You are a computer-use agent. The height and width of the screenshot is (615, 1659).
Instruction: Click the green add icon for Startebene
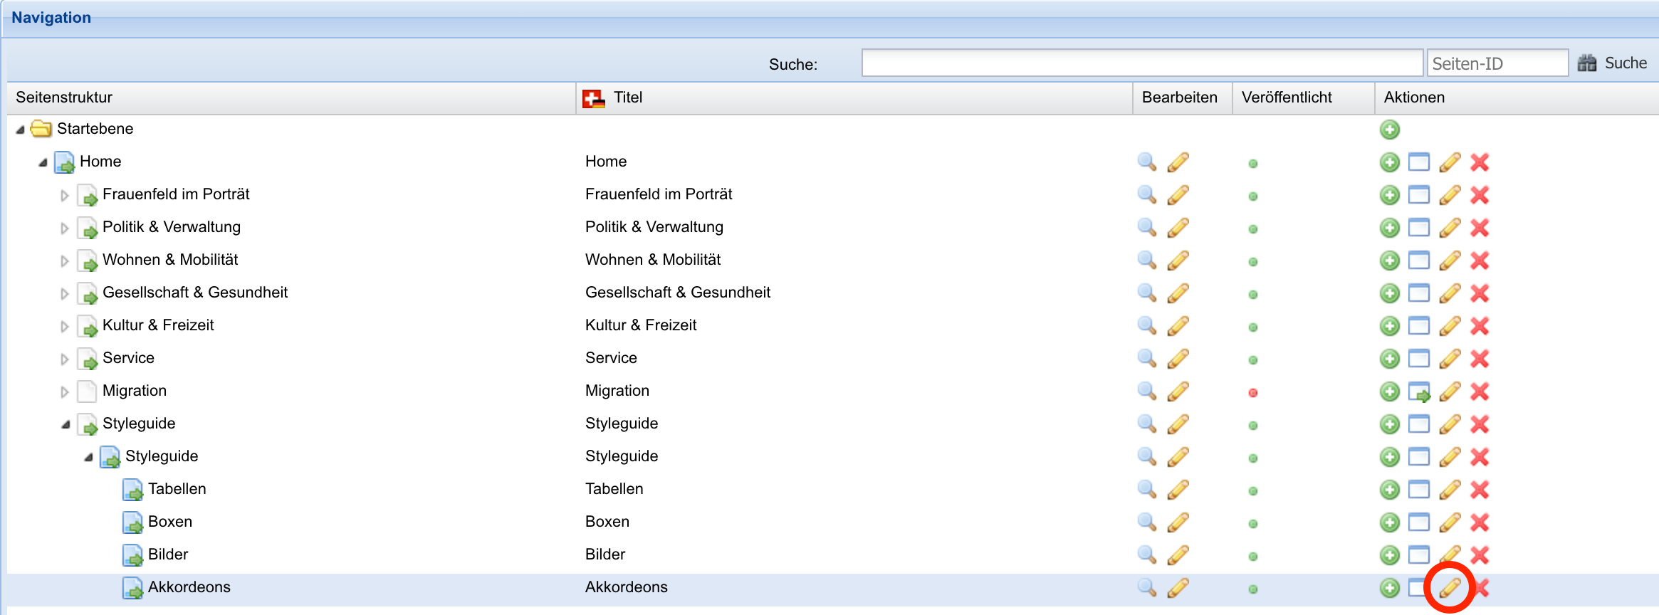click(1389, 130)
